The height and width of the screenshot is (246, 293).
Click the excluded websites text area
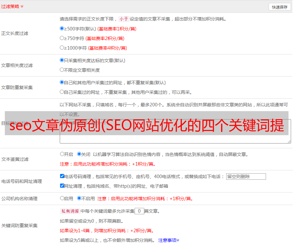pyautogui.click(x=175, y=131)
